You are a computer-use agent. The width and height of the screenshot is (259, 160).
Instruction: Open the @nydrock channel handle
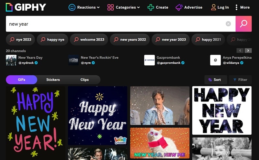pos(26,63)
